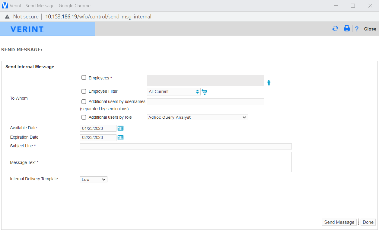The height and width of the screenshot is (231, 379).
Task: Enable the Employees checkbox
Action: point(84,78)
